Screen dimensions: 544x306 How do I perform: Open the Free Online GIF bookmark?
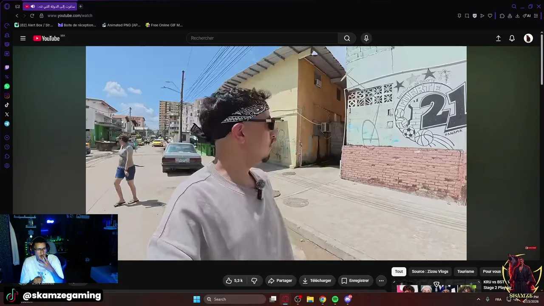[164, 25]
